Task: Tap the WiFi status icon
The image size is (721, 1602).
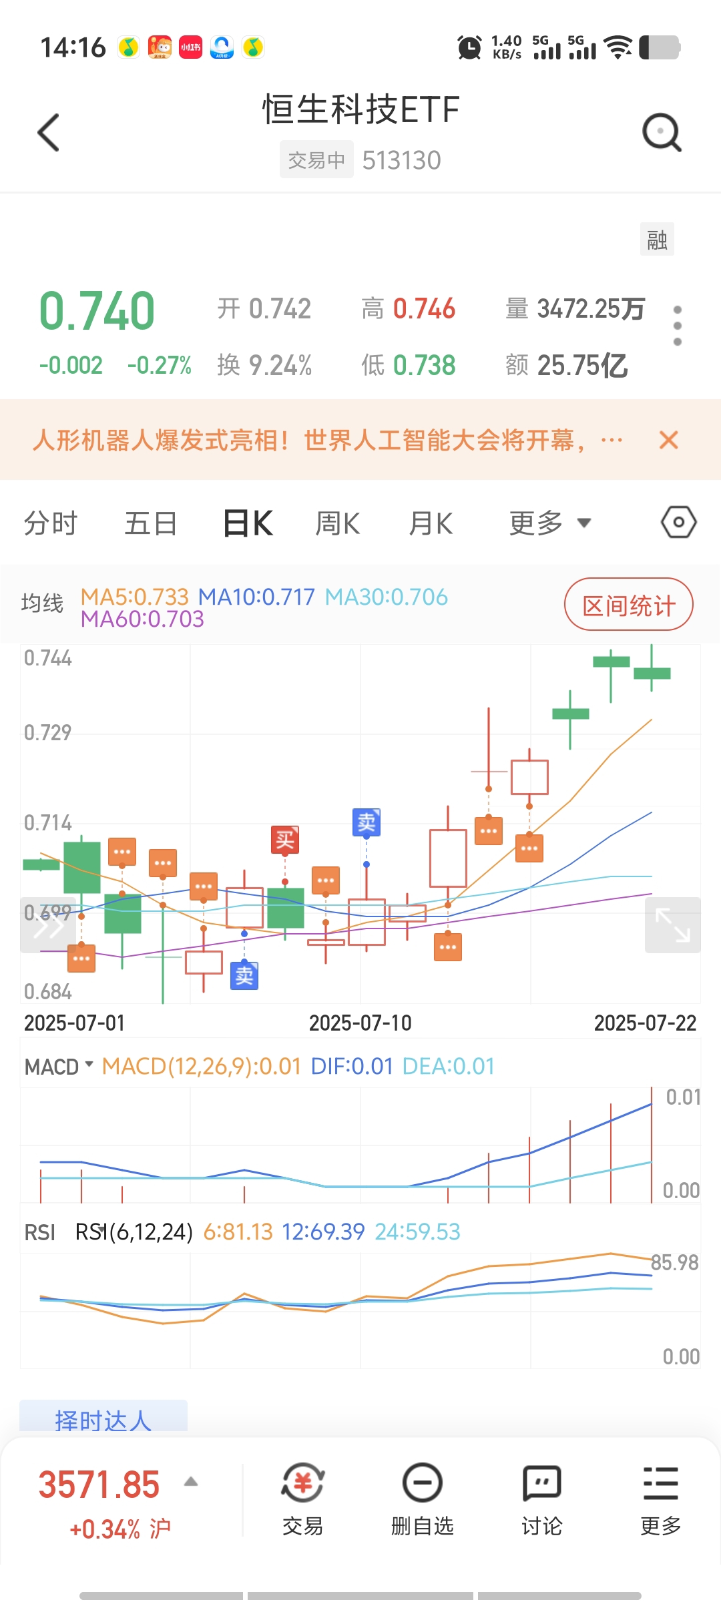Action: (x=618, y=47)
